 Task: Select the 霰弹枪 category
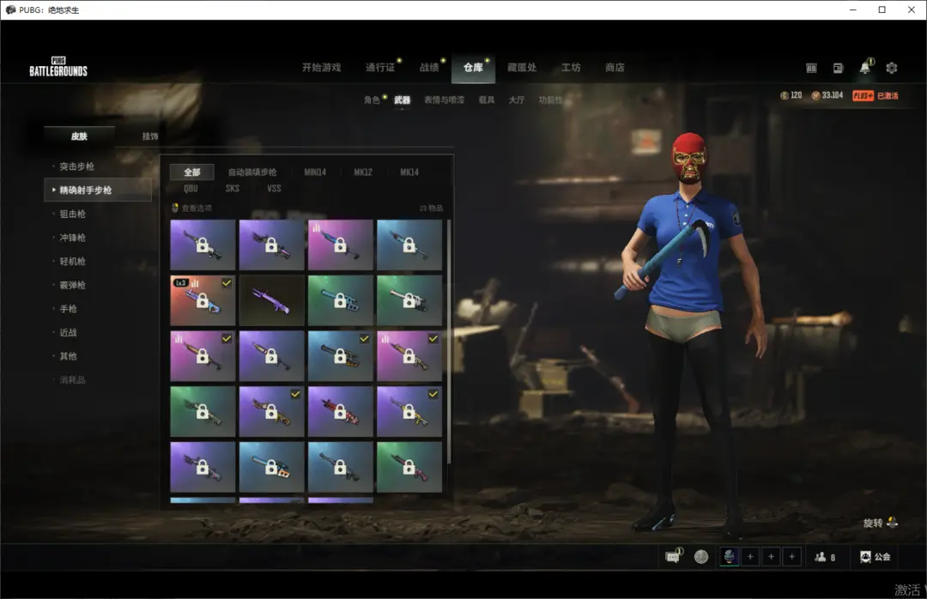(73, 285)
